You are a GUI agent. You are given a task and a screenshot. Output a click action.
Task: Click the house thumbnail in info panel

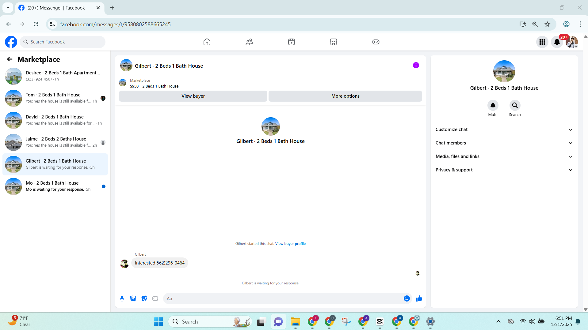pos(504,71)
